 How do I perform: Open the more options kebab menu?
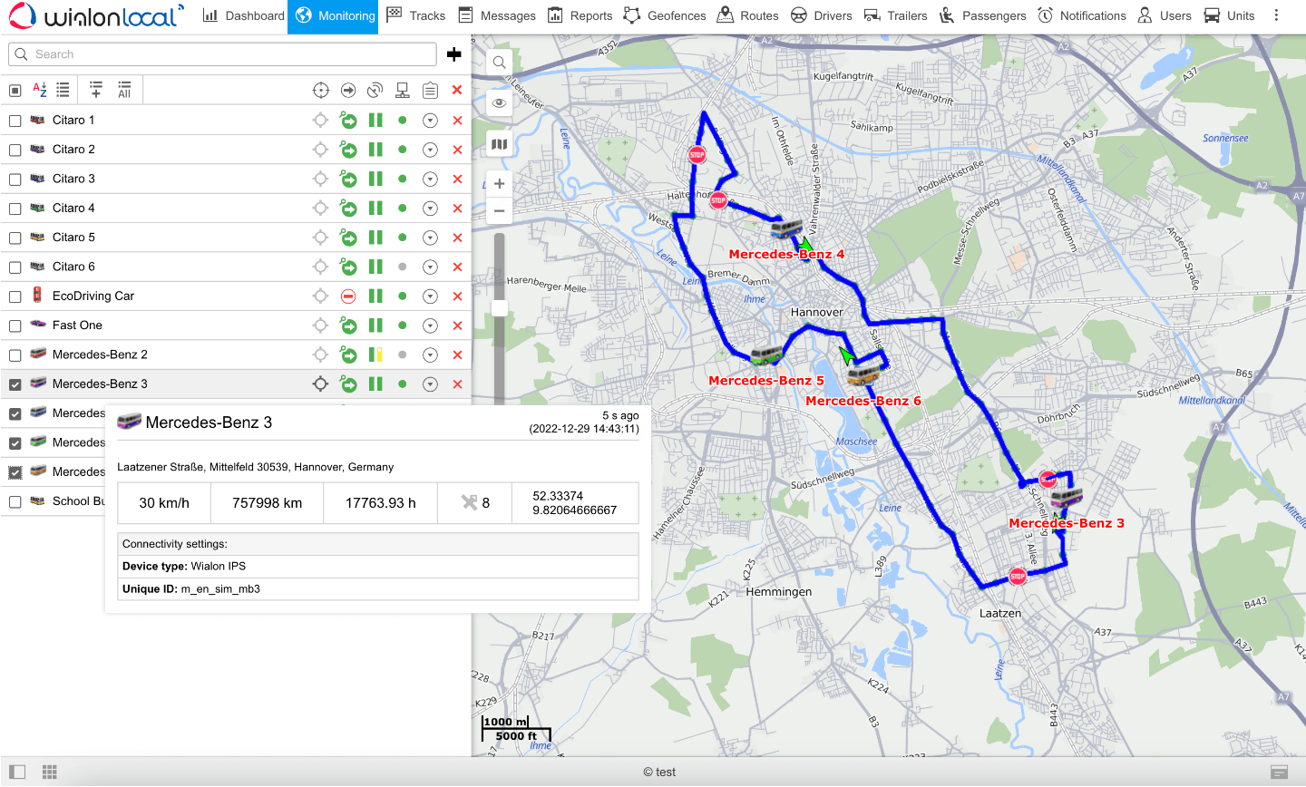(x=1276, y=15)
